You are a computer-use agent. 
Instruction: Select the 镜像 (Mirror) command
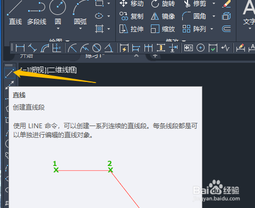pos(163,16)
